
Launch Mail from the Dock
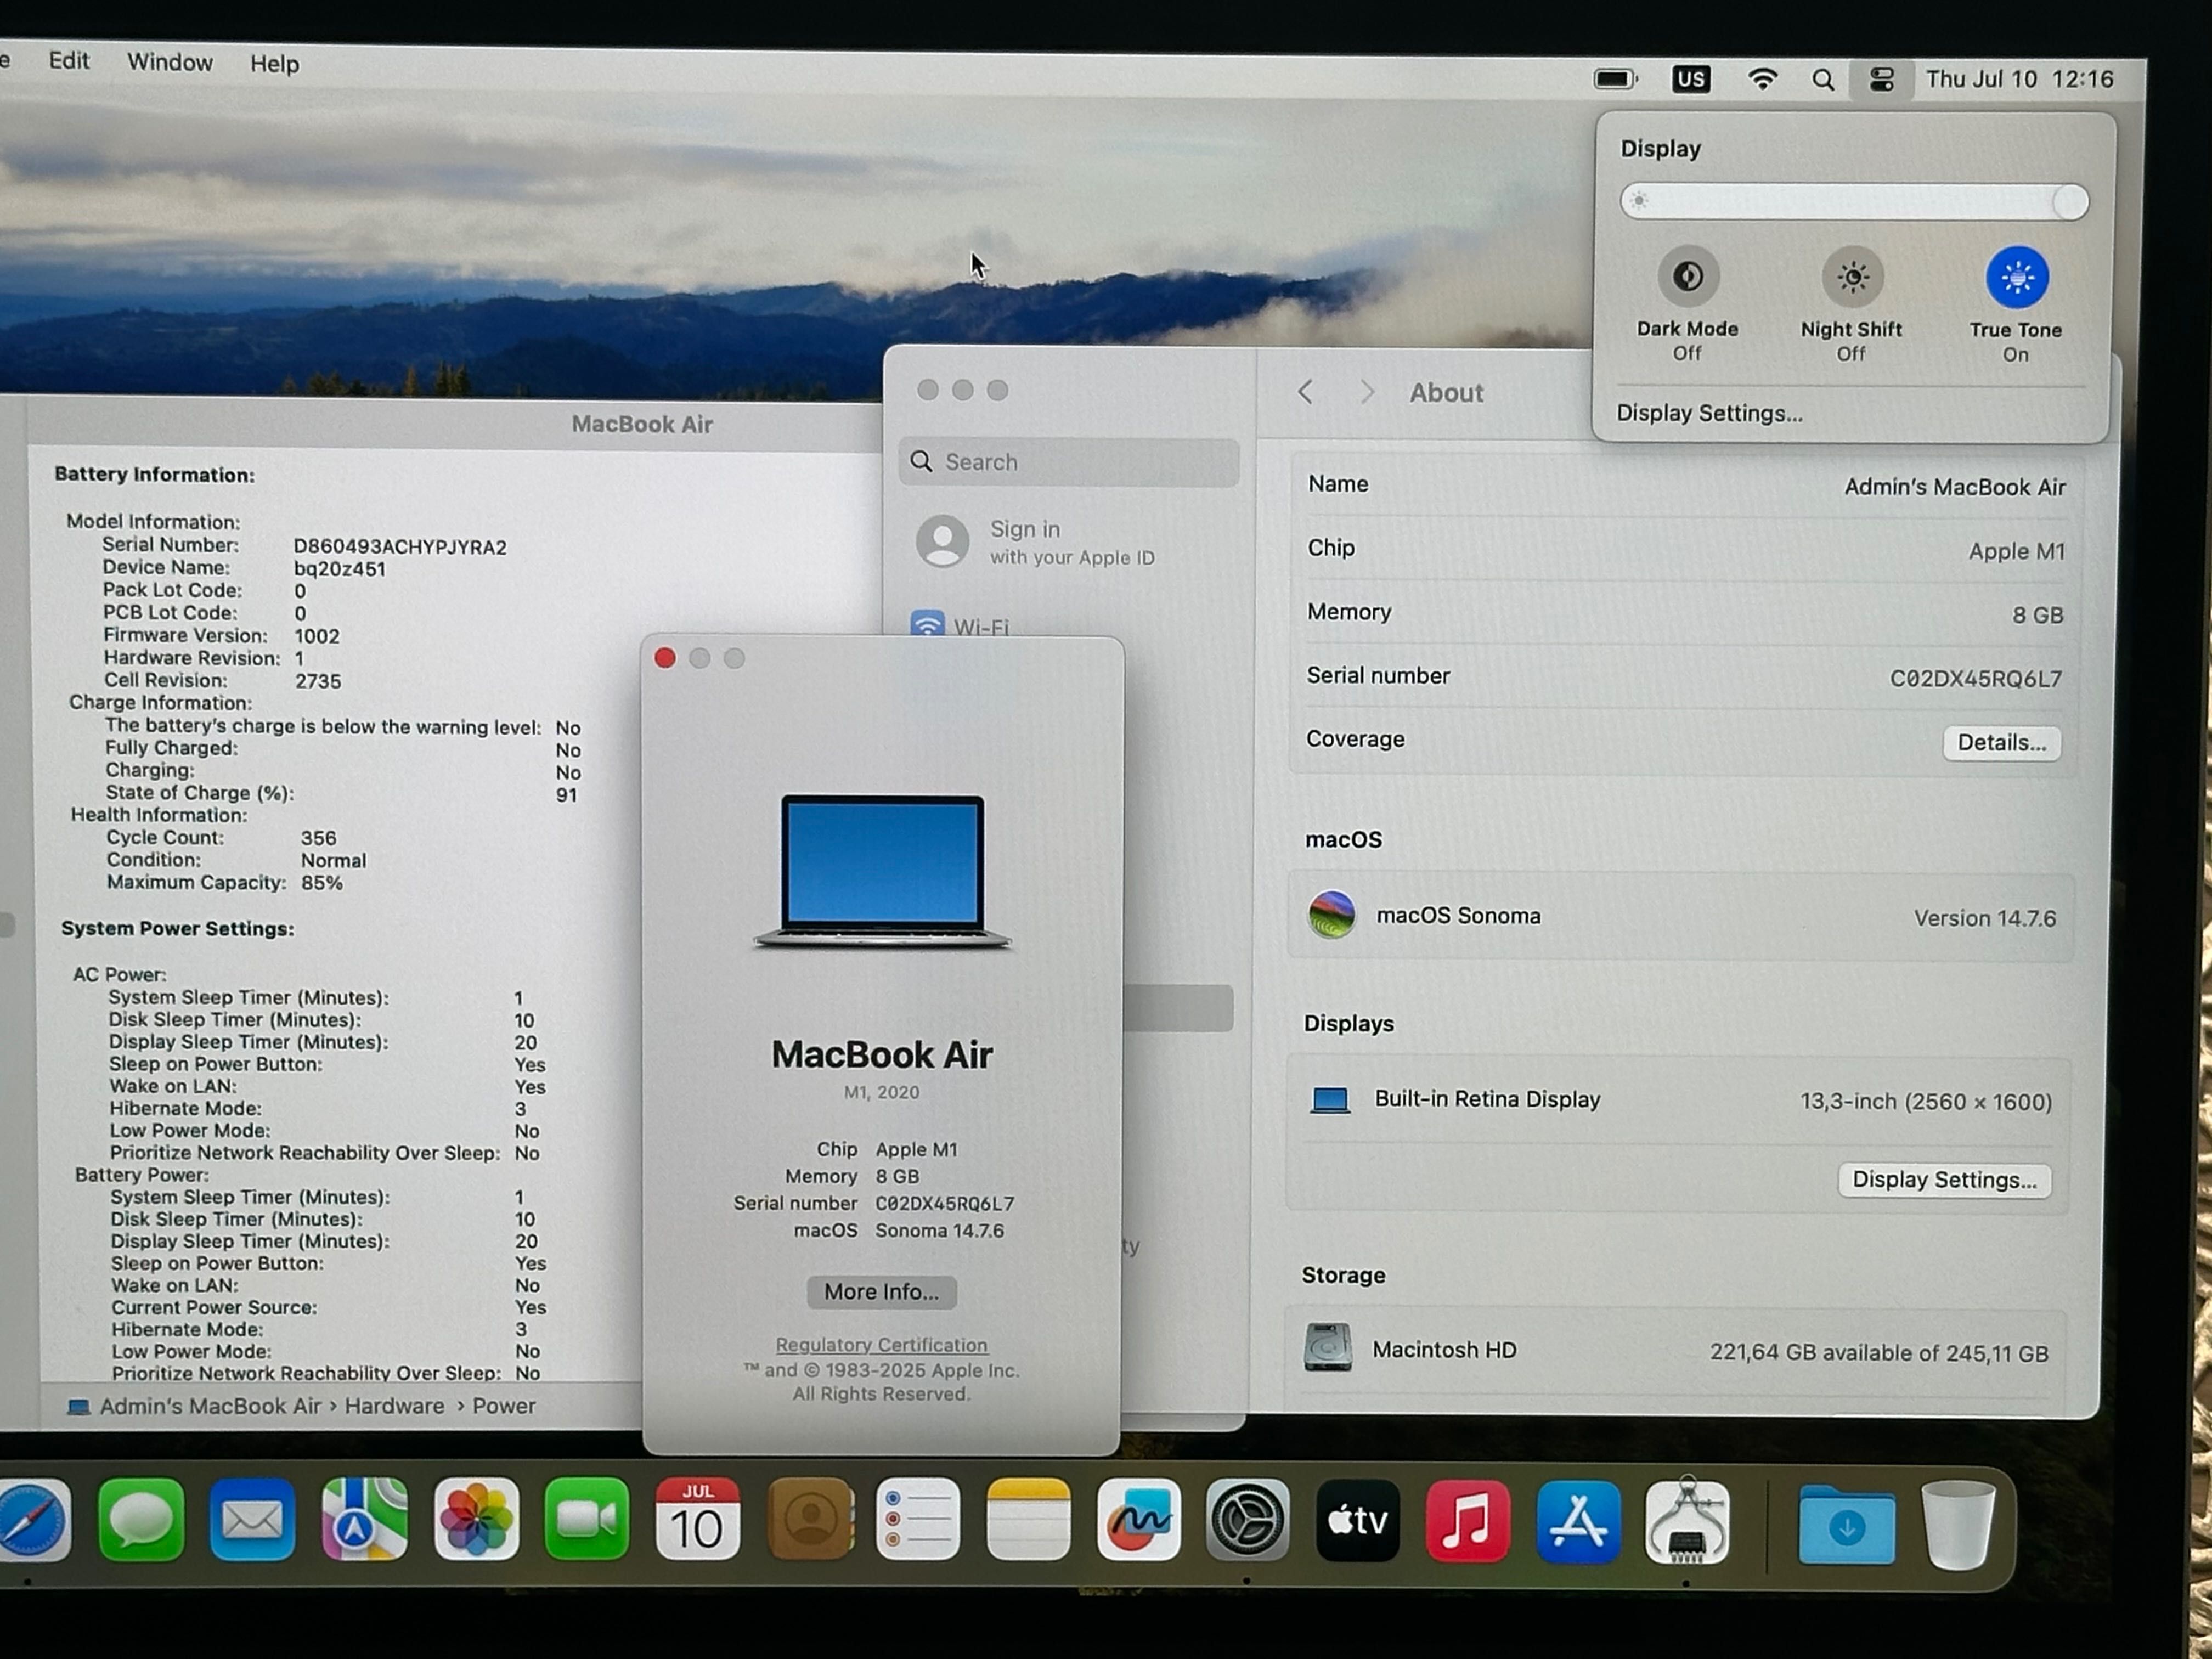click(x=252, y=1521)
